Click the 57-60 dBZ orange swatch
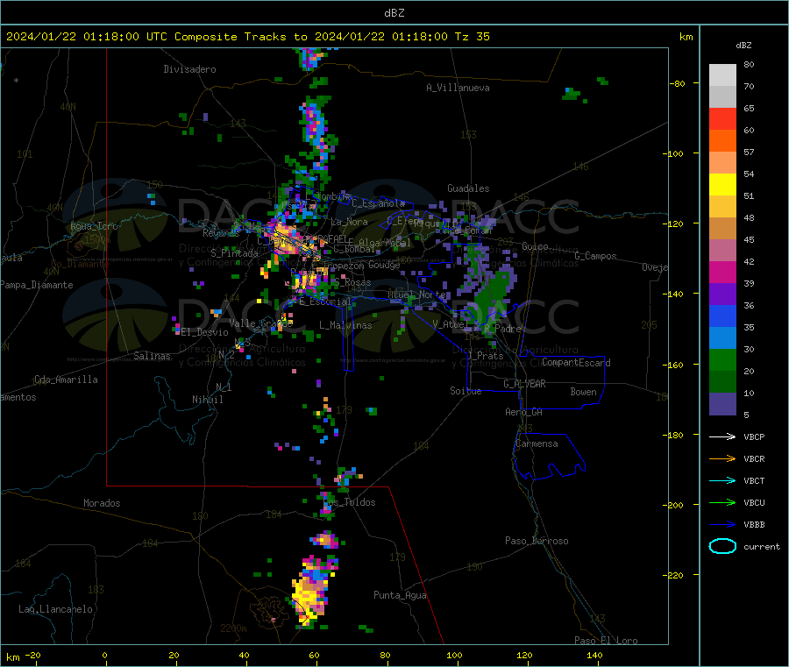The width and height of the screenshot is (789, 667). [x=722, y=141]
